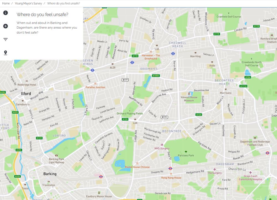Click the Ilford town label on map

[x=26, y=93]
